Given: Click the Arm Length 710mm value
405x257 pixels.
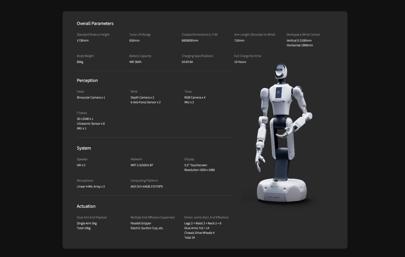Looking at the screenshot, I should tap(239, 40).
